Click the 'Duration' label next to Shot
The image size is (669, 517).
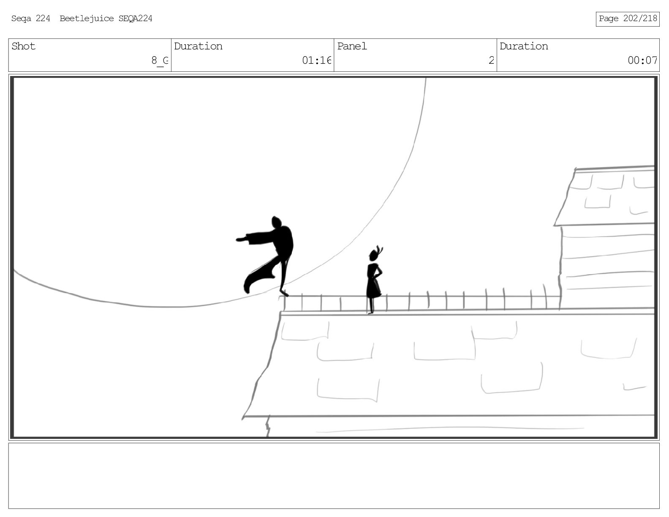tap(198, 46)
